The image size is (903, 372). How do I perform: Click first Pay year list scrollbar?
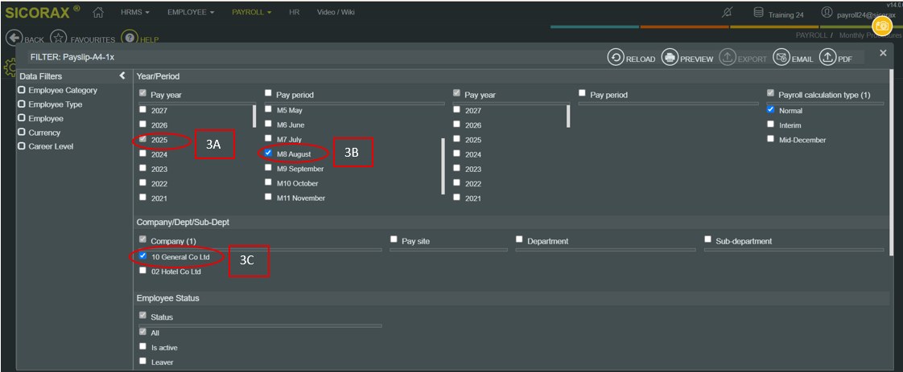pos(254,117)
